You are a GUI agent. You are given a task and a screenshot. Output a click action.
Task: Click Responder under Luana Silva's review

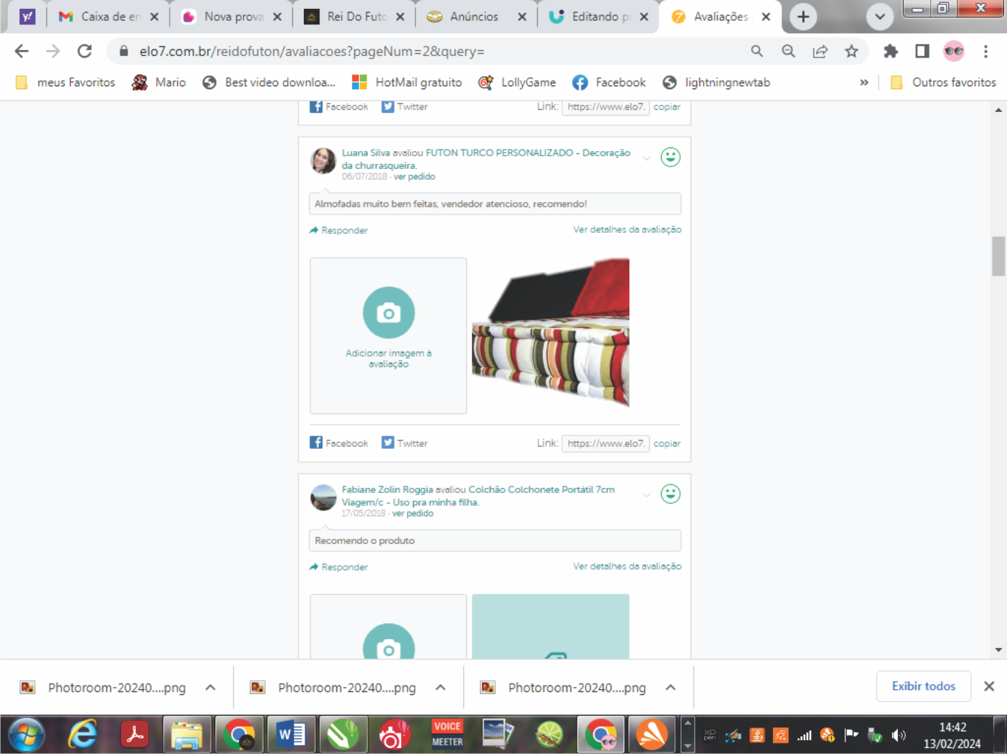click(339, 231)
